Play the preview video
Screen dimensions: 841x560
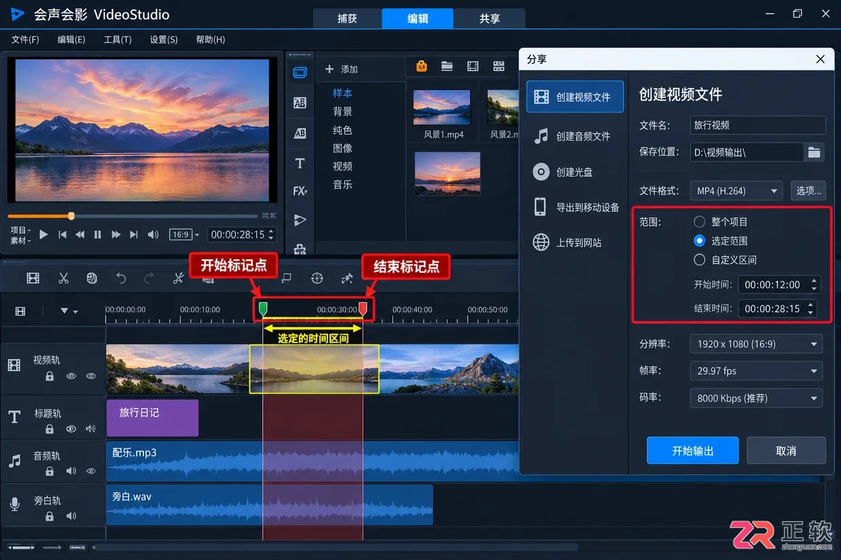point(43,234)
